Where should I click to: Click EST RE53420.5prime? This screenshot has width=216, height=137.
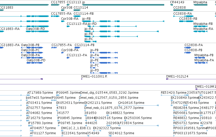pyautogui.click(x=174, y=93)
